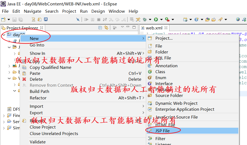
Task: Toggle Link with Editor in Project Explorer
Action: (106, 28)
